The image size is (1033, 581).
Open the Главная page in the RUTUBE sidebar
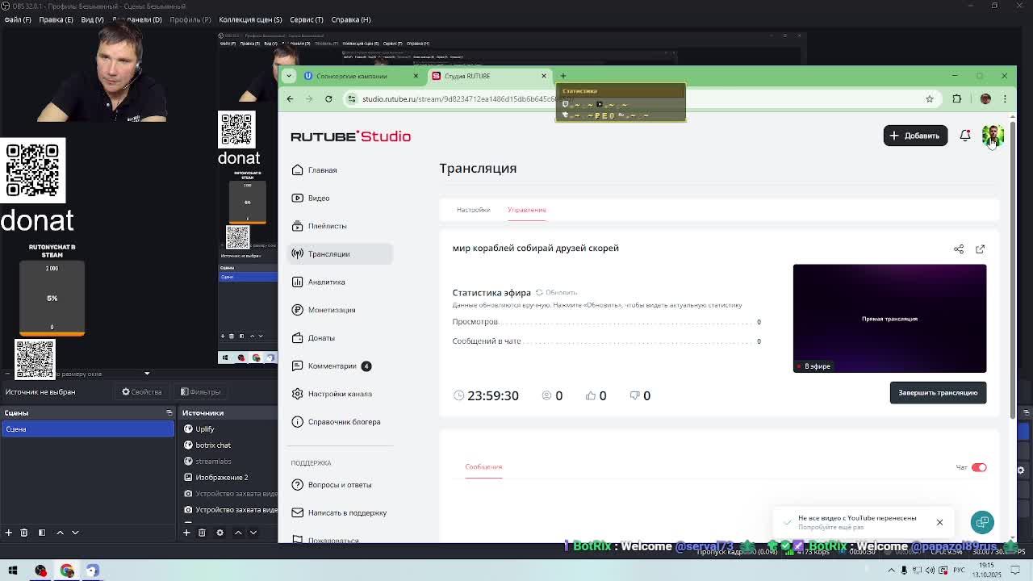pyautogui.click(x=315, y=170)
